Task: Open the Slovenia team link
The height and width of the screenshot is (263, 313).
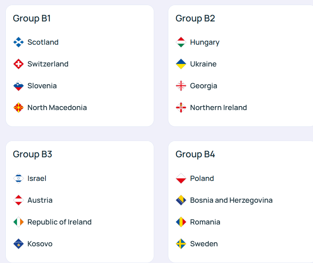Action: tap(42, 86)
